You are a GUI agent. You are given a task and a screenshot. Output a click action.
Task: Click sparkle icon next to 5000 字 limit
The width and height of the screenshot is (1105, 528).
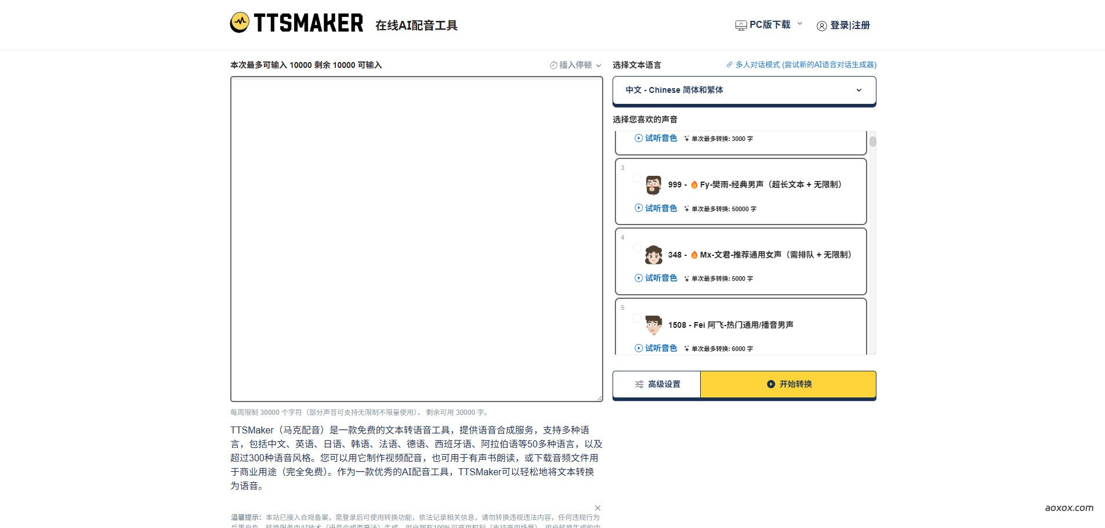[x=687, y=279]
